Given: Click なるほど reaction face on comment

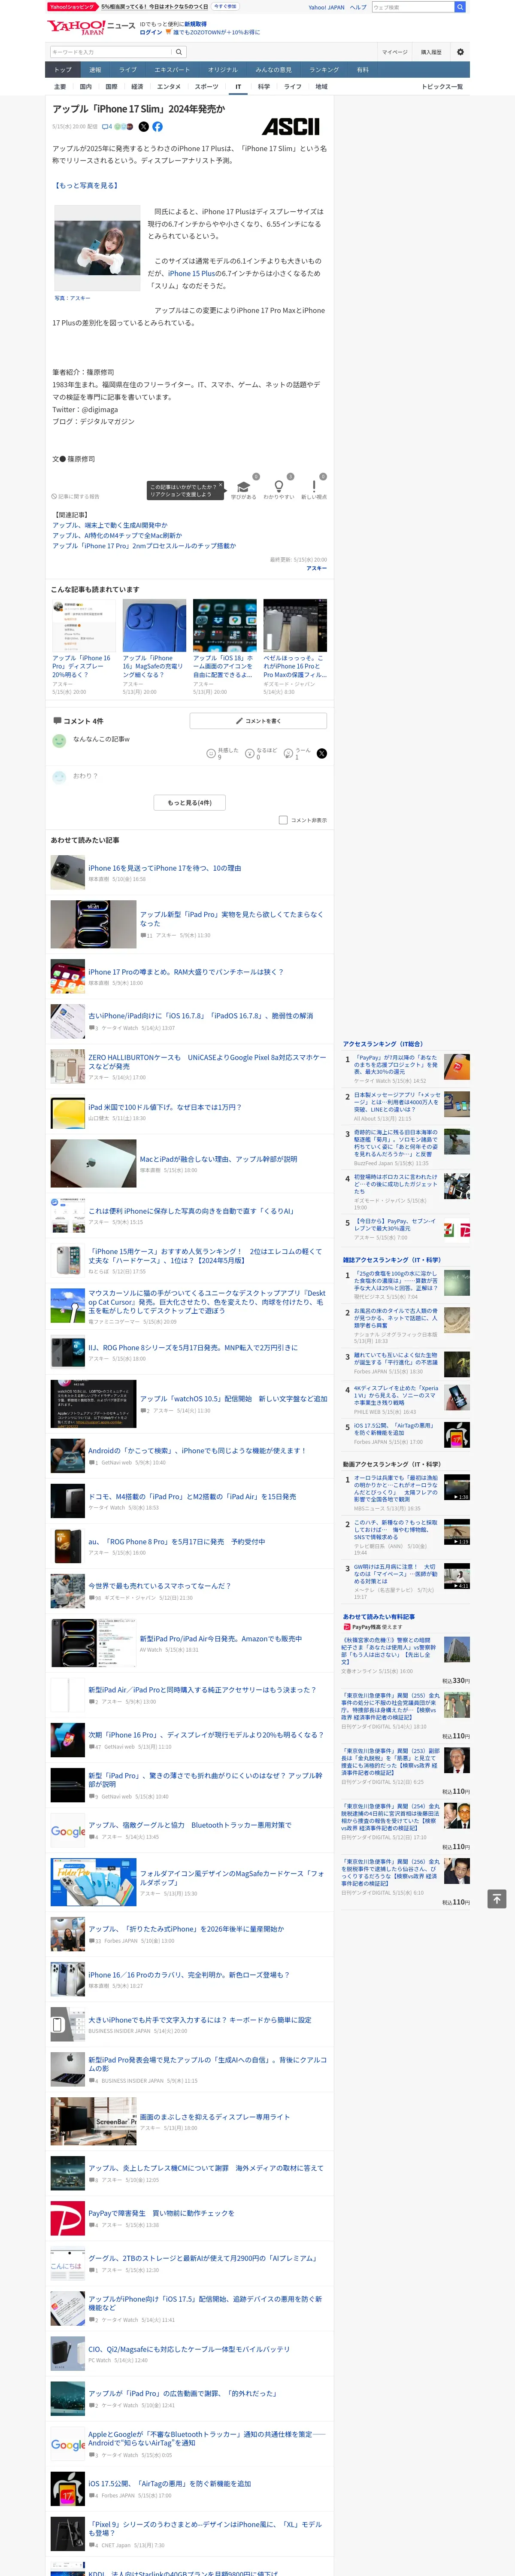Looking at the screenshot, I should pos(250,753).
